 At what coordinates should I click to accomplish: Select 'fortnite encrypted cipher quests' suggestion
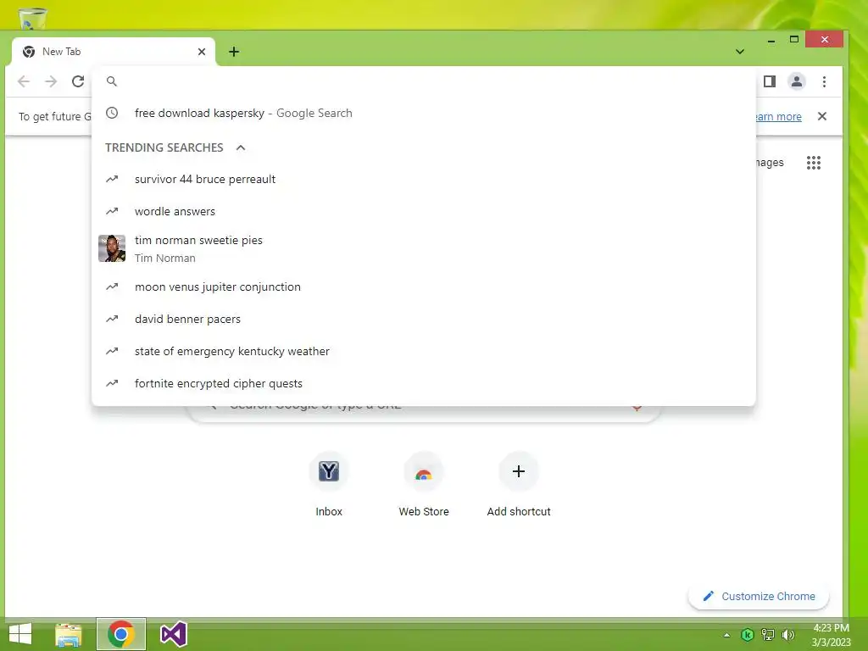[424, 383]
